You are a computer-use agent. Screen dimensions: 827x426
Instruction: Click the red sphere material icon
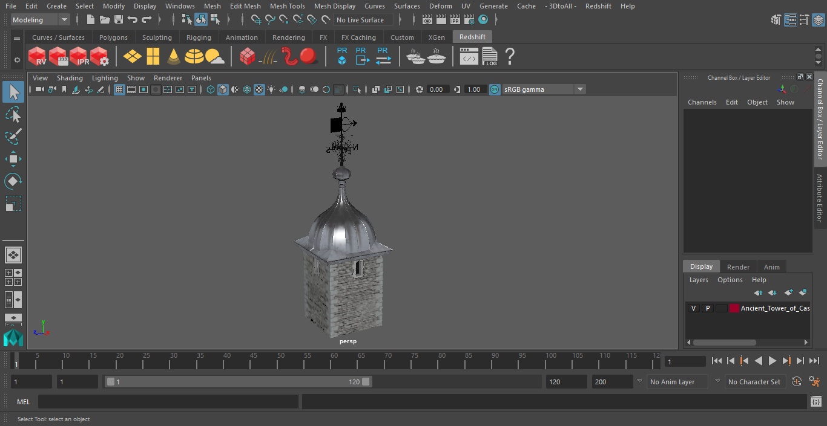pyautogui.click(x=309, y=57)
